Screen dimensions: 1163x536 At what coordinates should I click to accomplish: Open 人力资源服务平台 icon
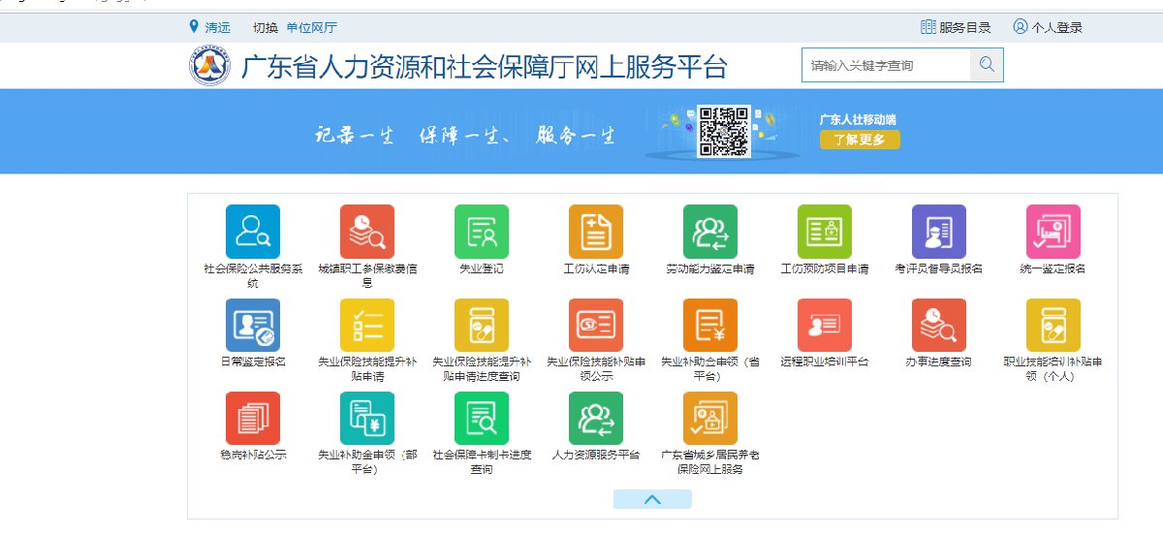click(596, 418)
